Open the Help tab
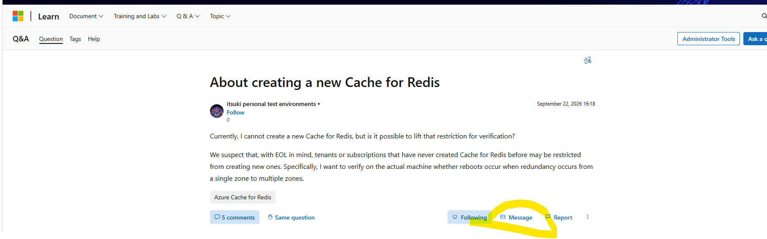767x239 pixels. (94, 39)
